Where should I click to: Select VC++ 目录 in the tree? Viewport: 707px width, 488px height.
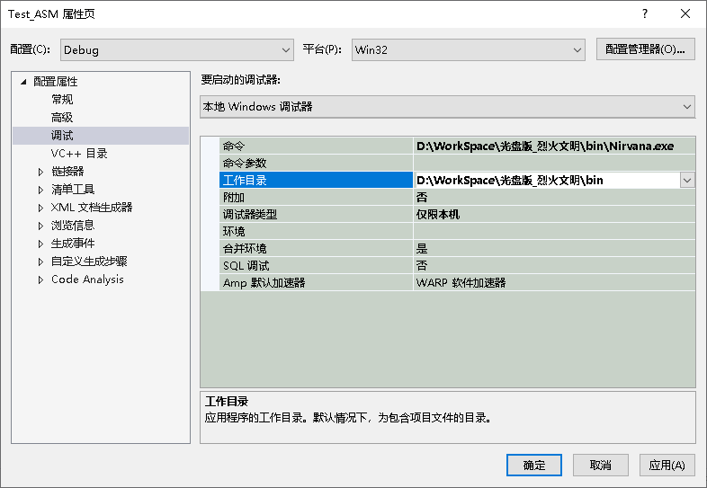point(79,153)
